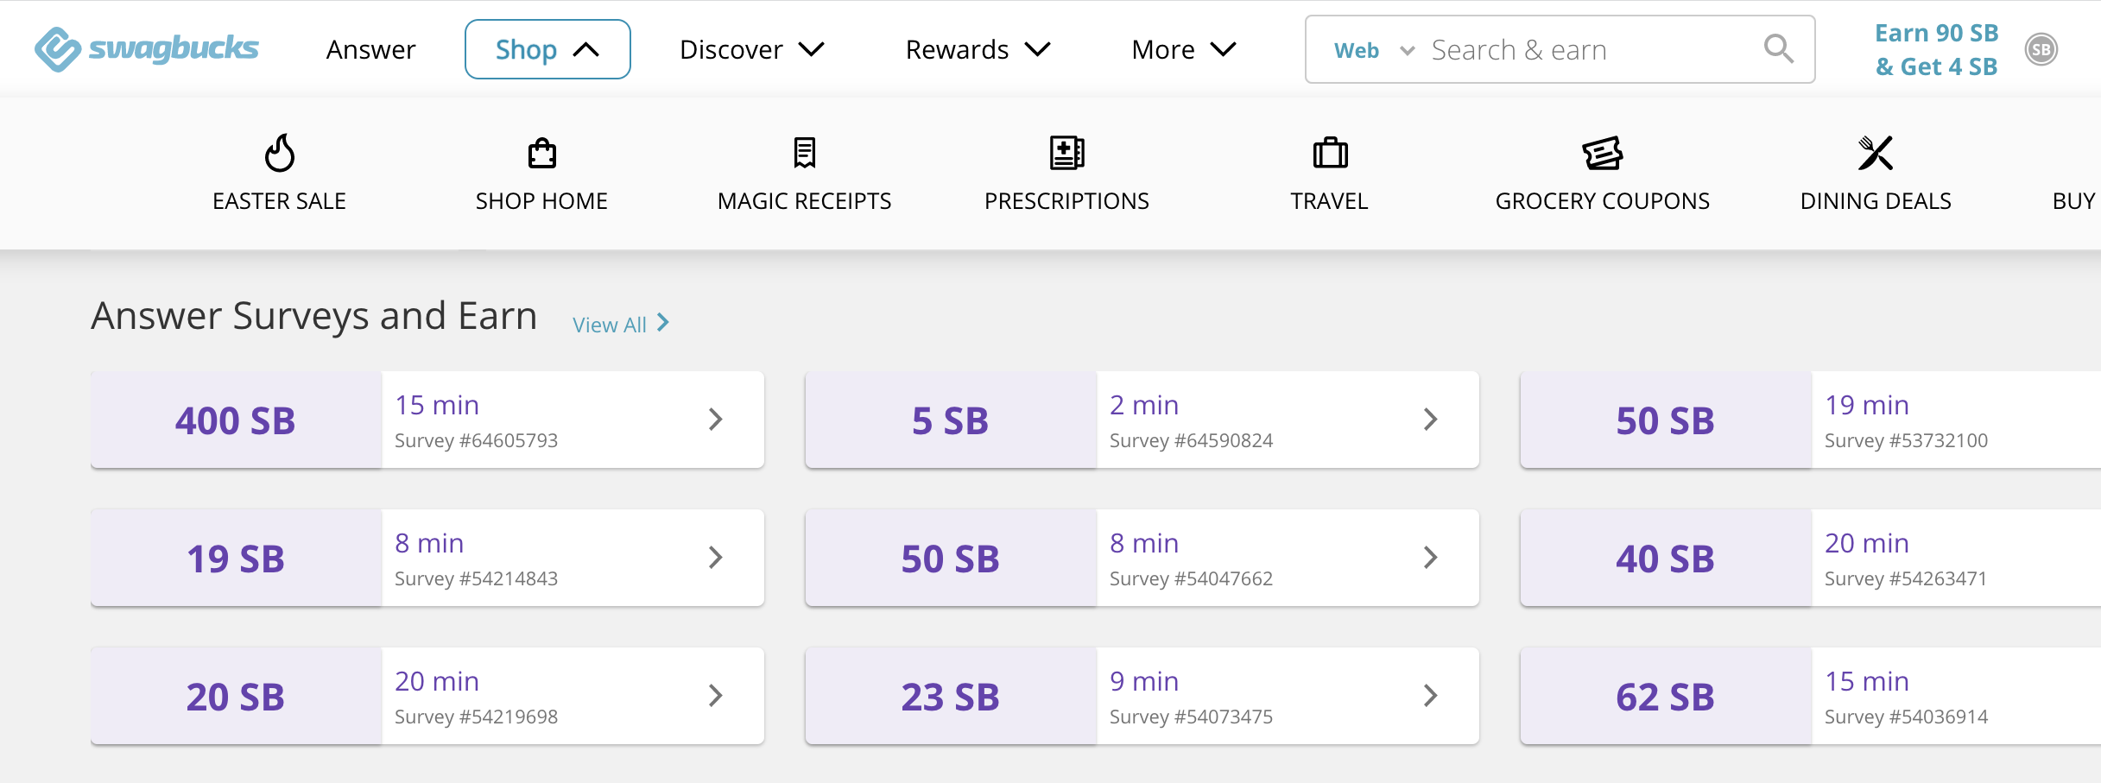Image resolution: width=2101 pixels, height=783 pixels.
Task: Open the Answer menu item
Action: pyautogui.click(x=370, y=49)
